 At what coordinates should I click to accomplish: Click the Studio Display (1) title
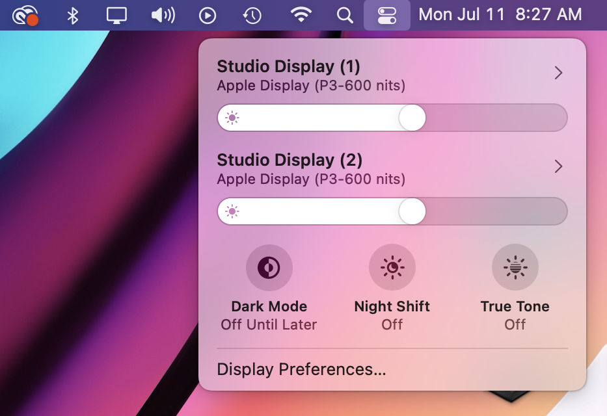point(288,66)
